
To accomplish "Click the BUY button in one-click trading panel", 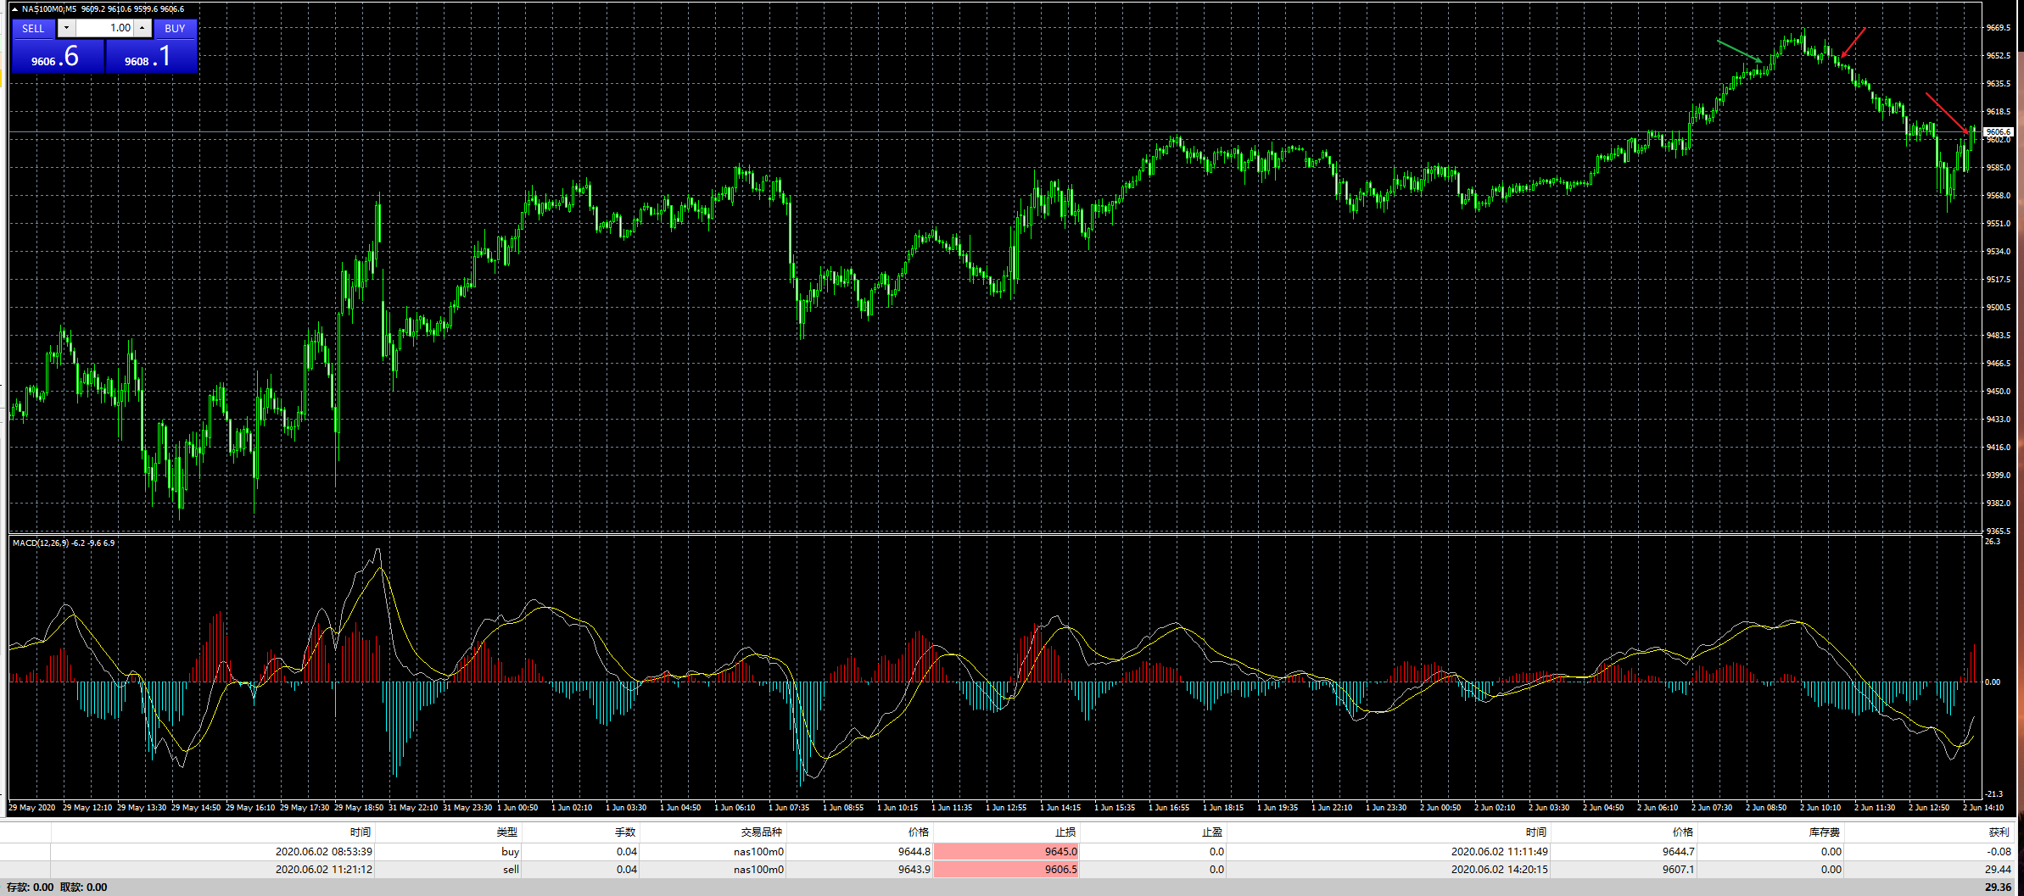I will (175, 28).
